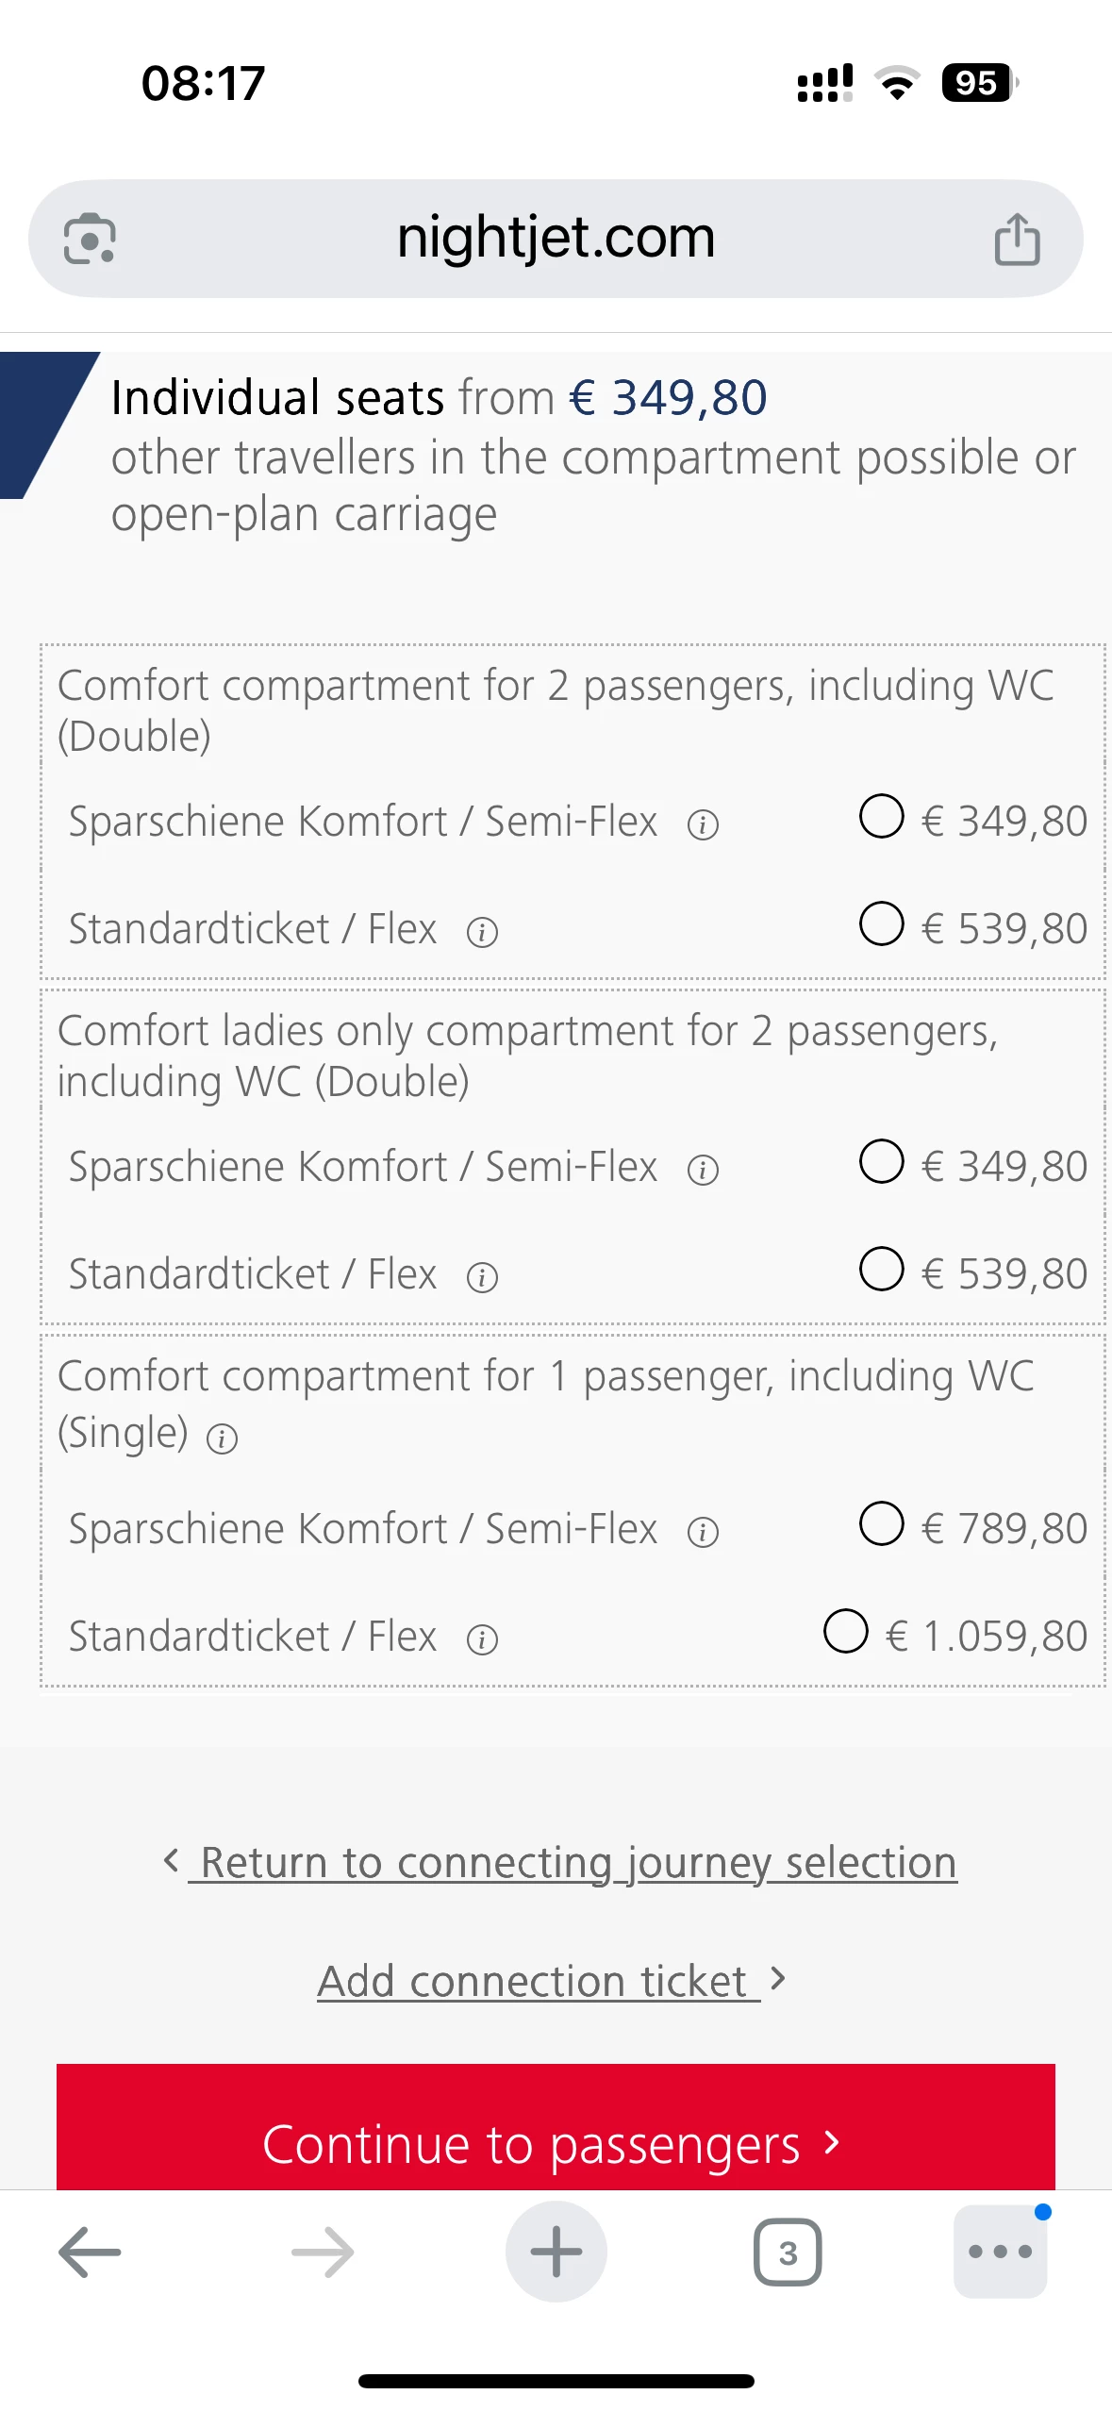Select ladies only Sparschiene Komfort € 349,80
Image resolution: width=1112 pixels, height=2411 pixels.
coord(882,1162)
